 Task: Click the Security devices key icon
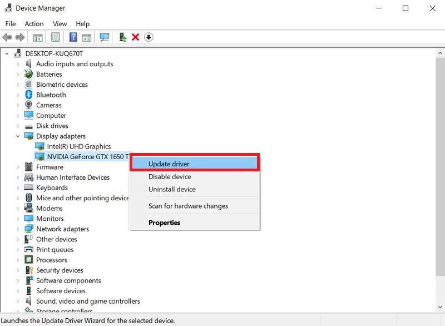click(29, 270)
